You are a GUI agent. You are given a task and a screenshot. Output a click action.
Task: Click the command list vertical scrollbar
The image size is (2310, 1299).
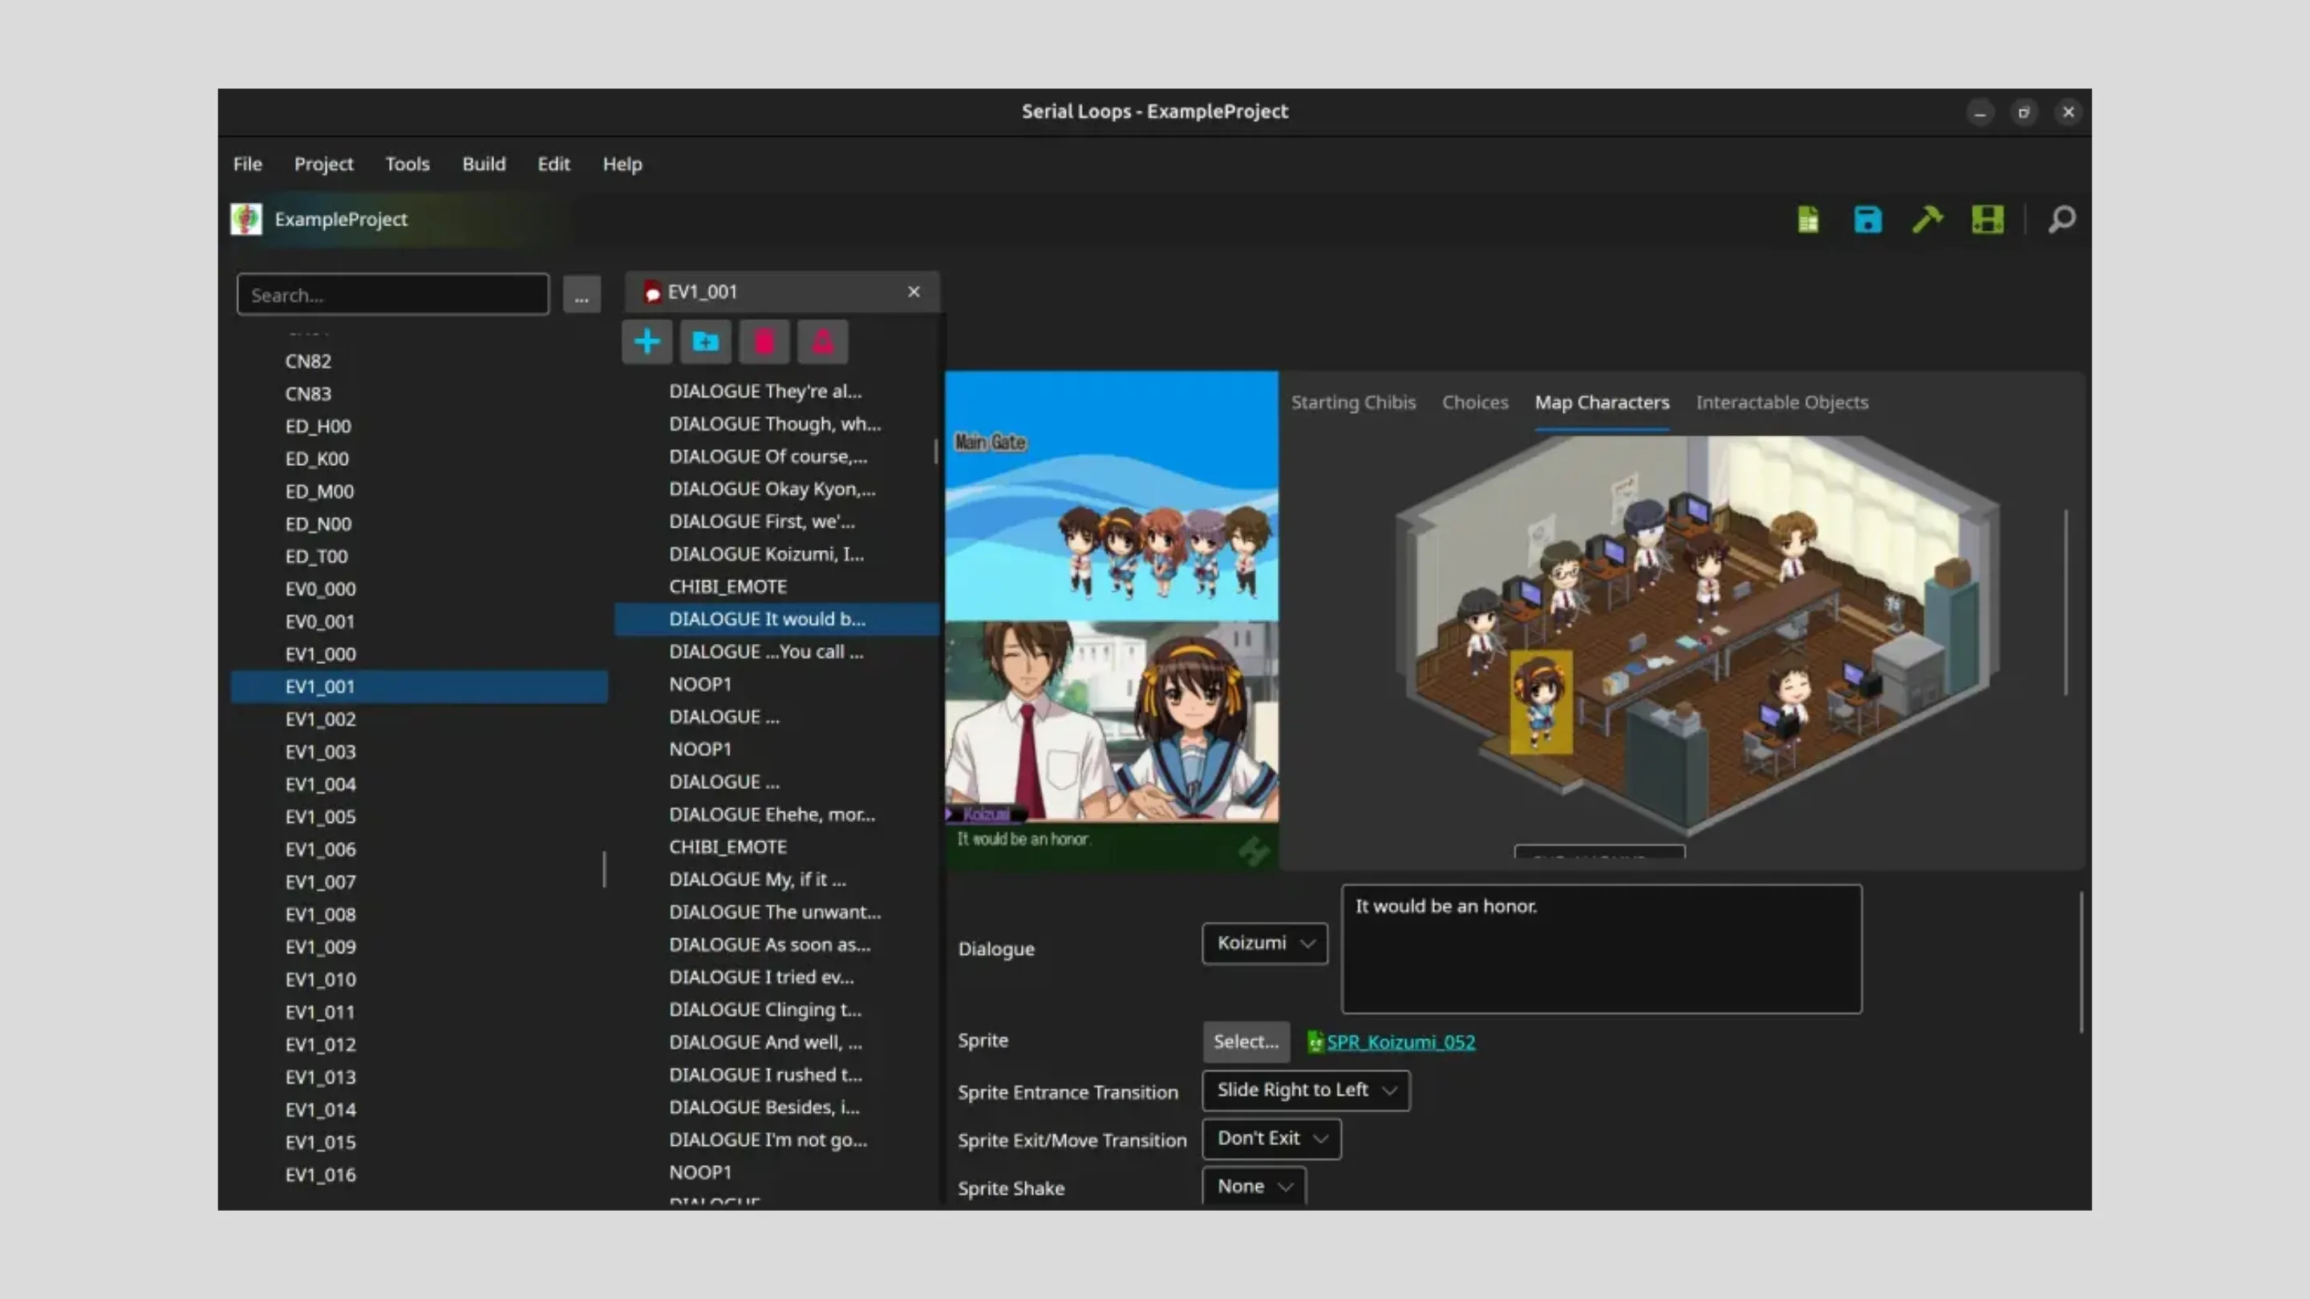coord(935,451)
